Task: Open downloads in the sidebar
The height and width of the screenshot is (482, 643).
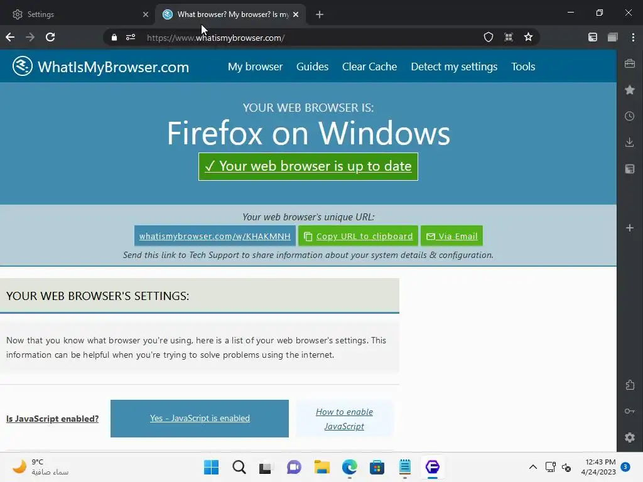Action: (630, 142)
